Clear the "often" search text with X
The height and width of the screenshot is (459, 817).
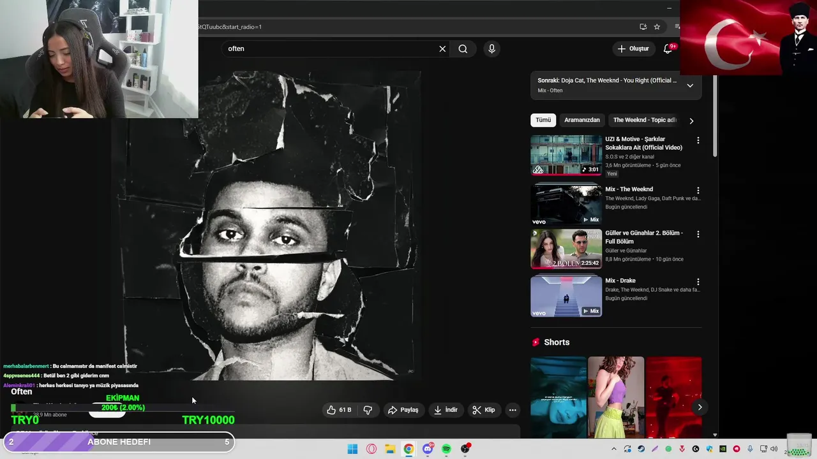point(442,48)
